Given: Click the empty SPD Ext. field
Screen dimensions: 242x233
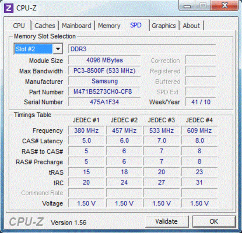Looking at the screenshot, I should pyautogui.click(x=201, y=92).
